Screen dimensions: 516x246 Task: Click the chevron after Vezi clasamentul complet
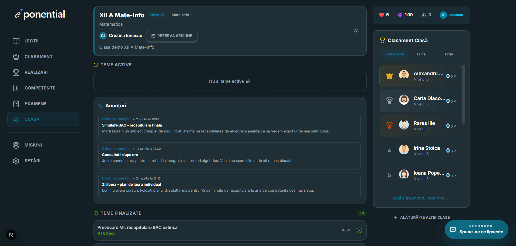pyautogui.click(x=448, y=198)
